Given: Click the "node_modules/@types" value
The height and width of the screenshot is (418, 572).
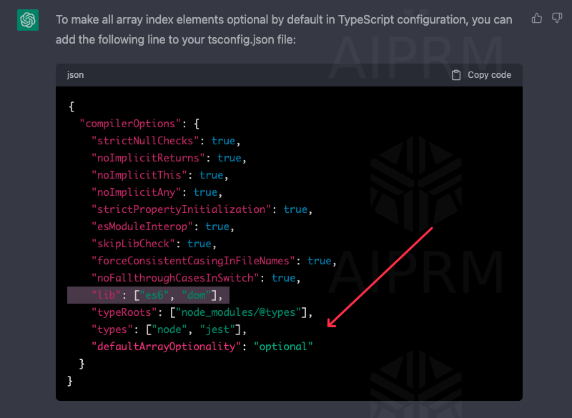Looking at the screenshot, I should click(239, 312).
